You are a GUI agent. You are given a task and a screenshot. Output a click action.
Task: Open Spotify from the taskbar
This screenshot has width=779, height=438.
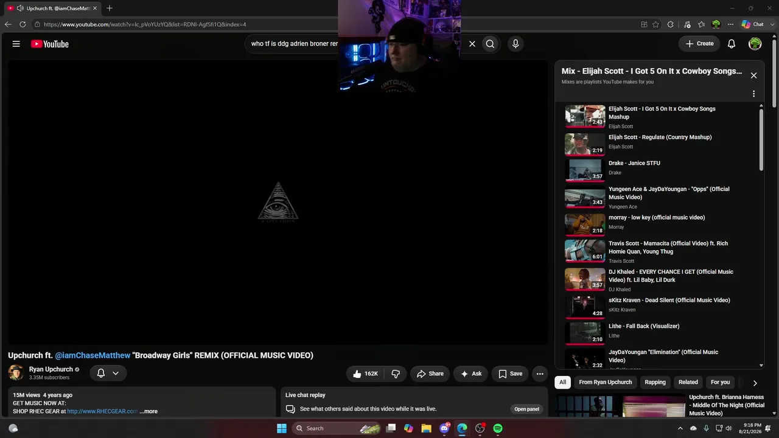coord(498,428)
